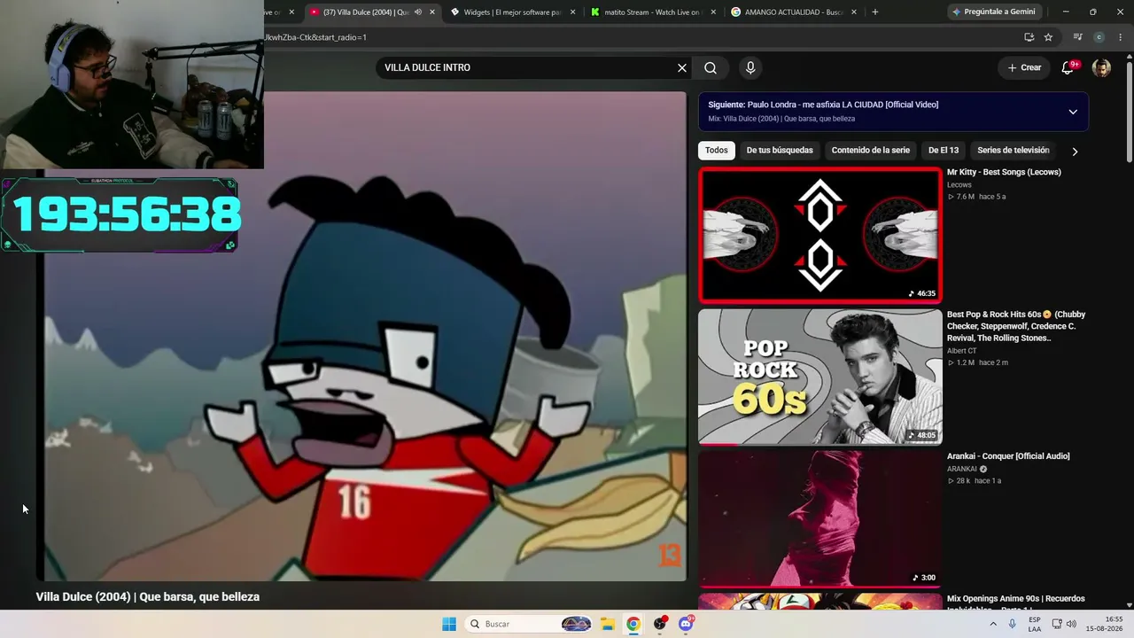Screen dimensions: 1134x638
Task: Click the Chrome icon in the taskbar
Action: click(x=633, y=624)
